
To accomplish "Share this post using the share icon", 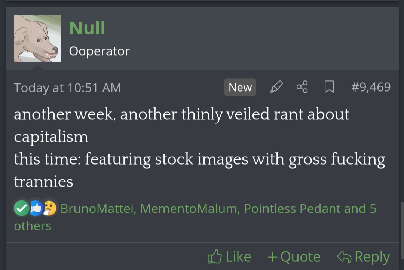I will pos(302,87).
